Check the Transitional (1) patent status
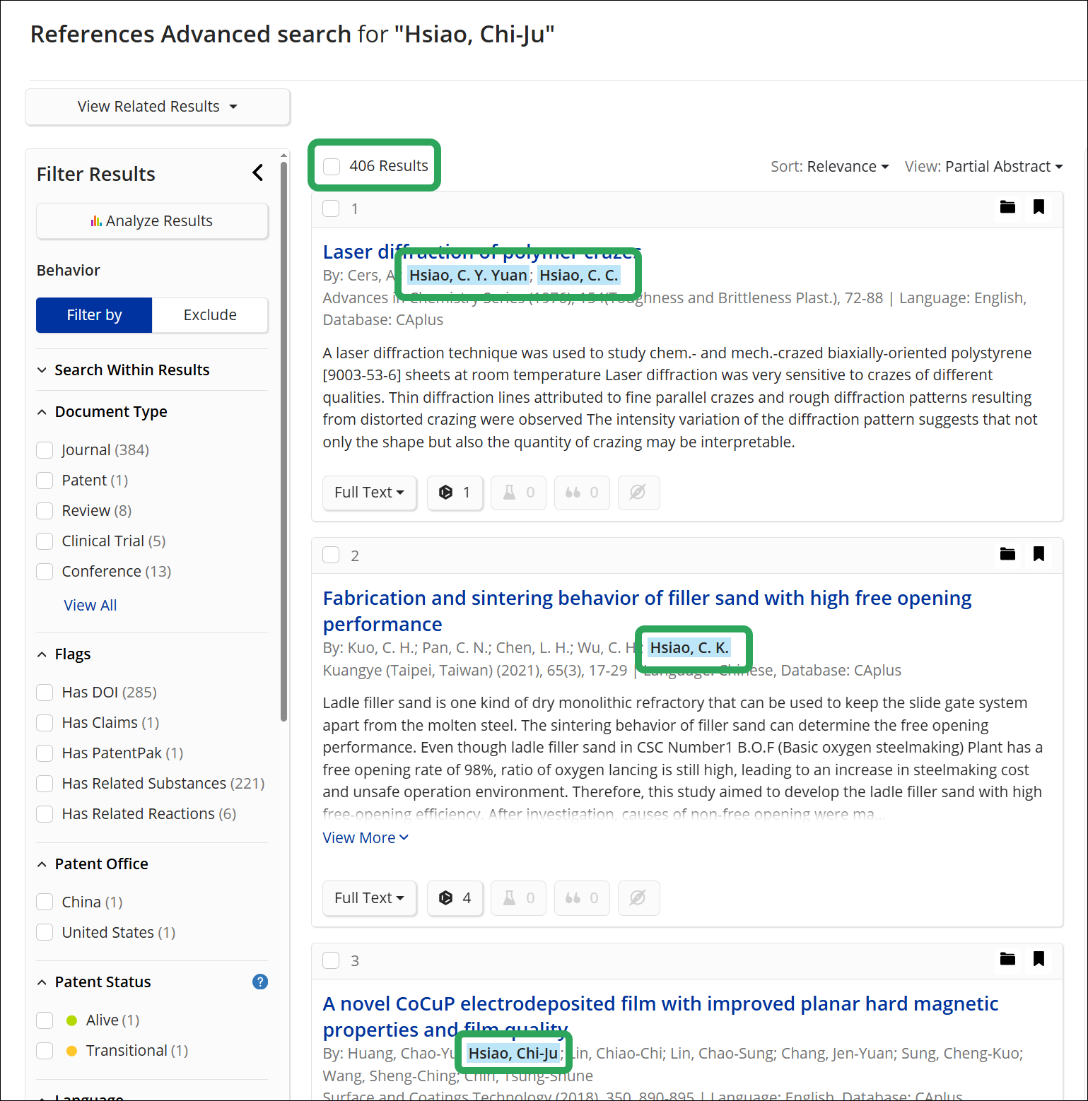1088x1101 pixels. pos(45,1051)
